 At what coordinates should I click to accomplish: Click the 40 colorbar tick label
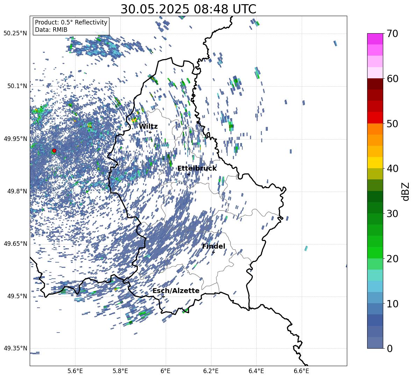[393, 169]
